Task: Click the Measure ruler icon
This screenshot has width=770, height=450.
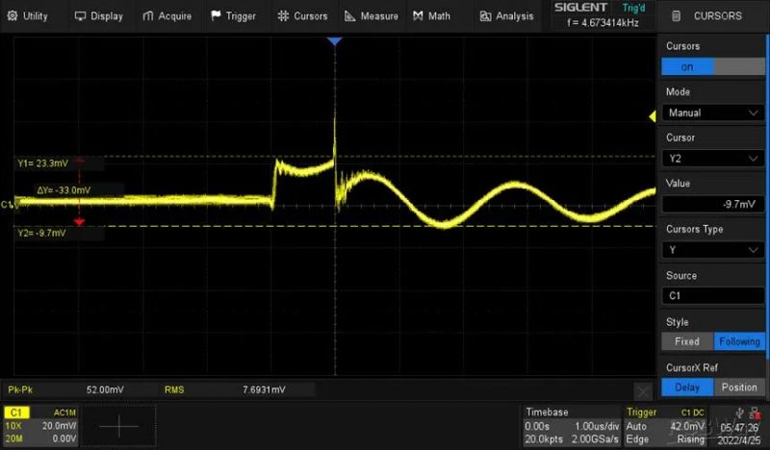Action: tap(350, 15)
